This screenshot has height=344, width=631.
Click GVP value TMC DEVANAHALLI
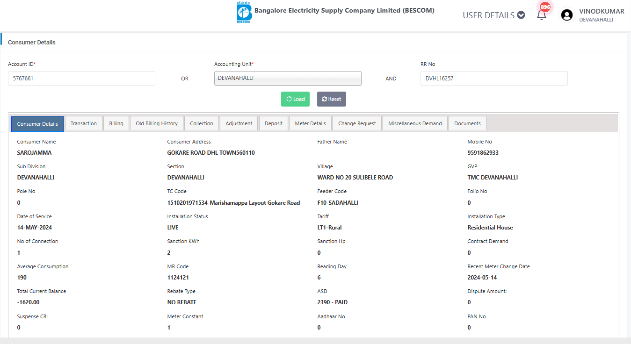click(493, 178)
